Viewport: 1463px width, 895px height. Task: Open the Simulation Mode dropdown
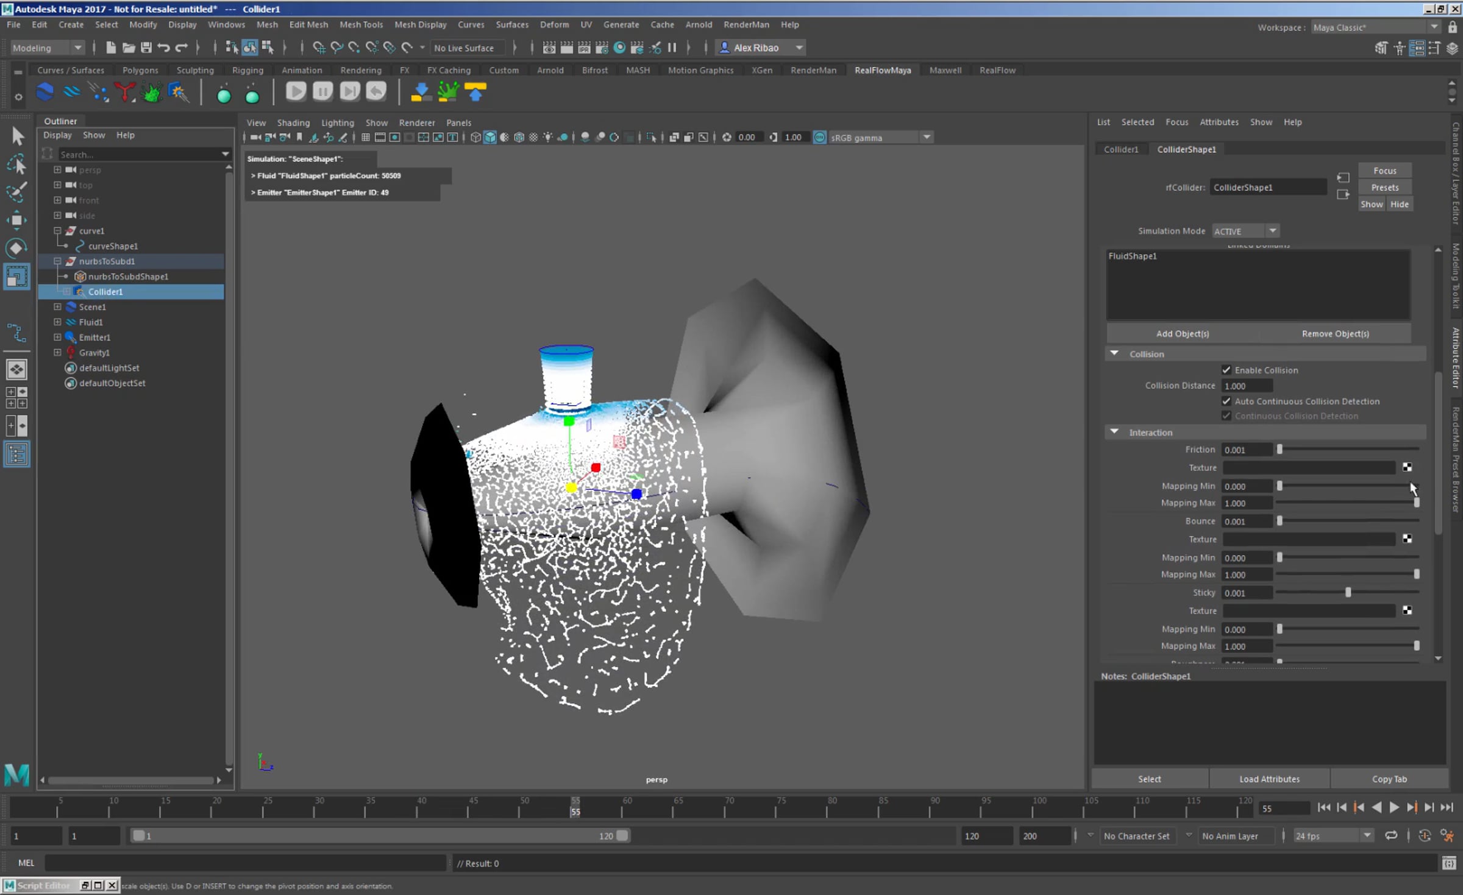(1245, 231)
